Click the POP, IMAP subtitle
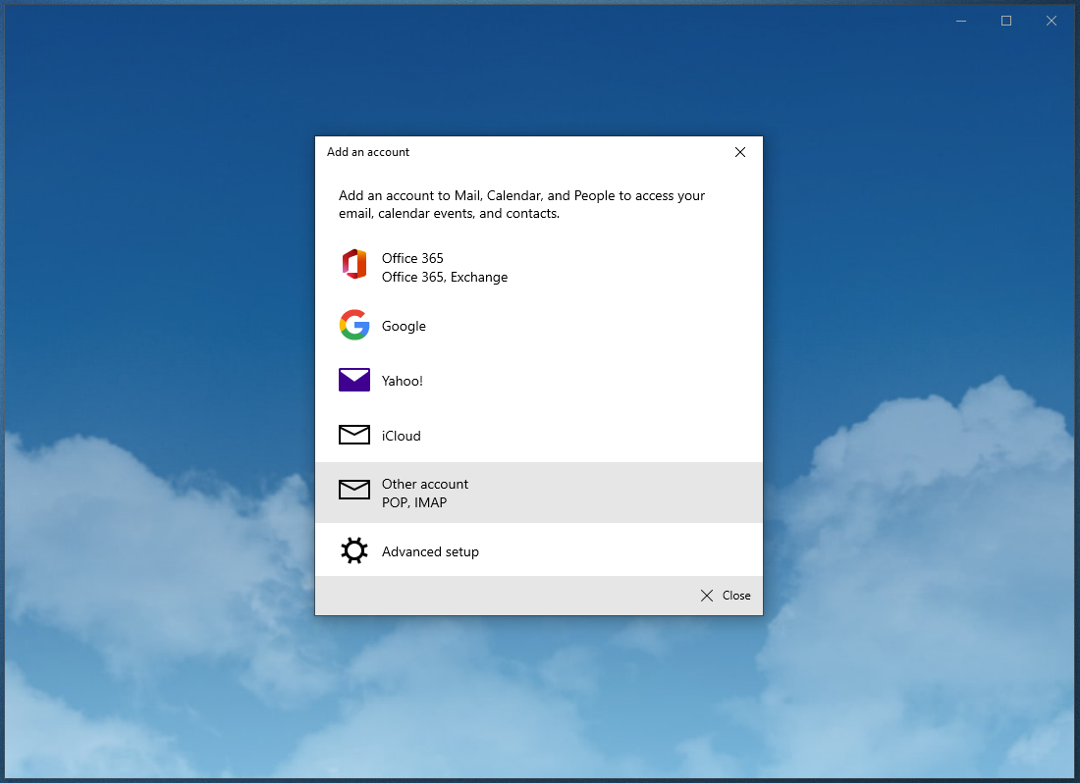Viewport: 1080px width, 783px height. coord(414,502)
